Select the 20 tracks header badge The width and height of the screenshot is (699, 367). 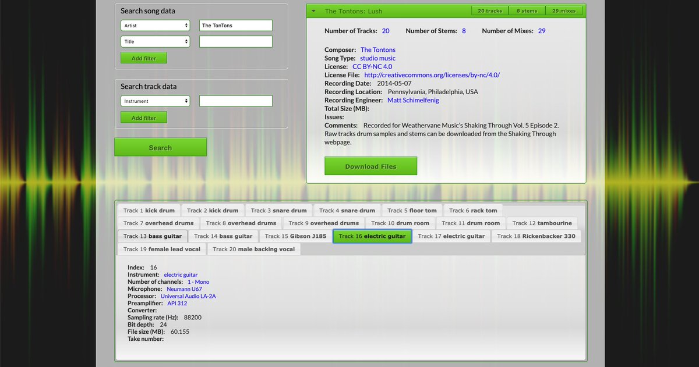tap(490, 11)
